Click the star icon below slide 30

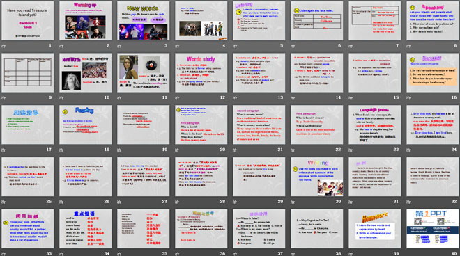pos(293,202)
